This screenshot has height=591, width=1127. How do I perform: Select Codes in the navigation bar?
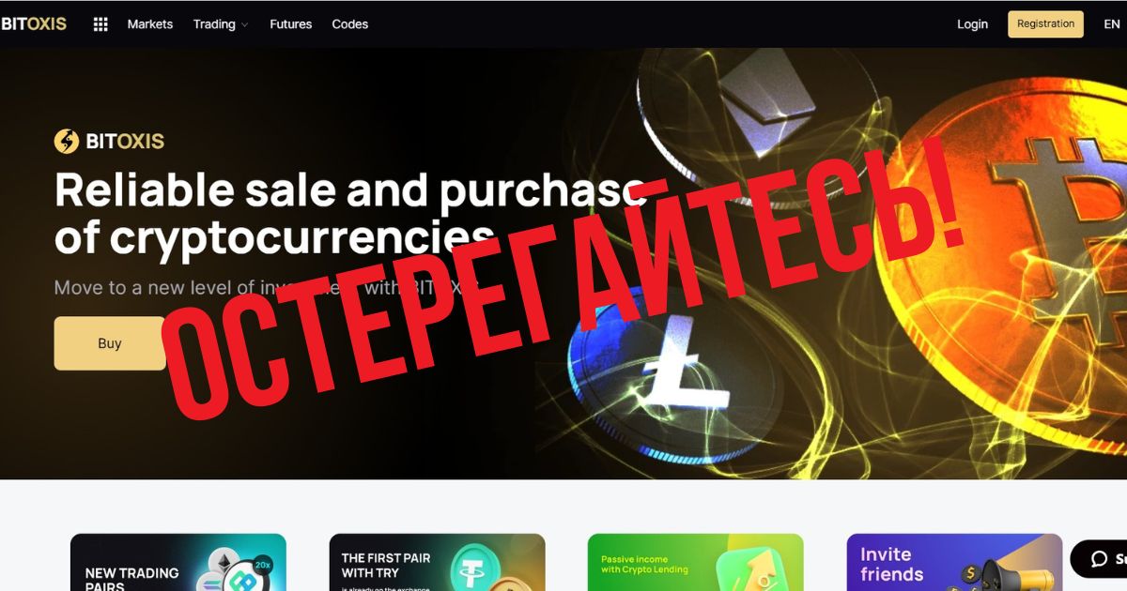pyautogui.click(x=350, y=24)
